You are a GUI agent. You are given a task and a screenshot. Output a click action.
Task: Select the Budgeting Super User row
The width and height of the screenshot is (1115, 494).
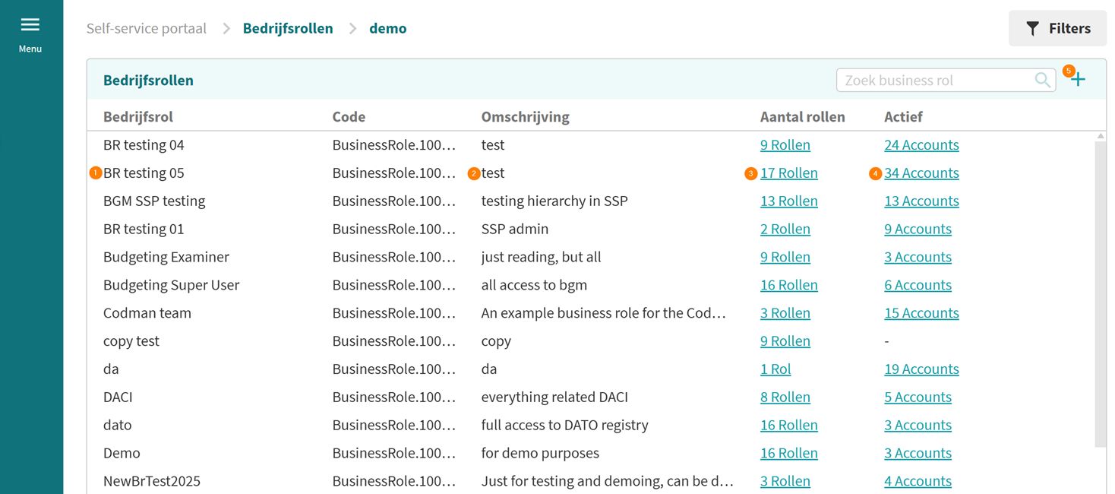(x=171, y=285)
